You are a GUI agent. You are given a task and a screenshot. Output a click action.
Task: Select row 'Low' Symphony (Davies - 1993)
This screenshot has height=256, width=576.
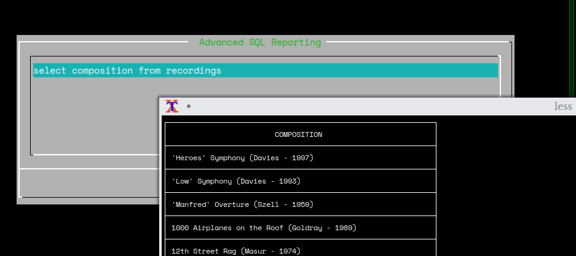(301, 181)
